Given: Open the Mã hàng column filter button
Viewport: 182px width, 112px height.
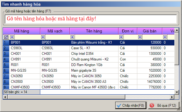Looking at the screenshot, I should [12, 37].
